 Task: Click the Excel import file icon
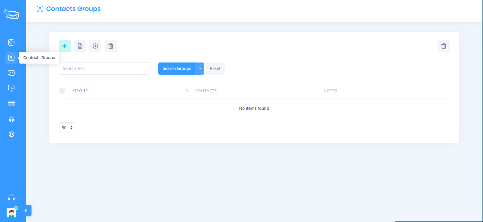(80, 46)
